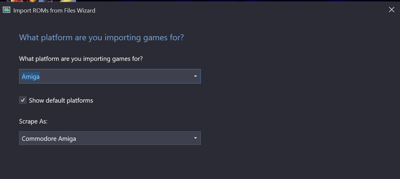Image resolution: width=400 pixels, height=179 pixels.
Task: Click the white platform question label
Action: click(x=81, y=59)
